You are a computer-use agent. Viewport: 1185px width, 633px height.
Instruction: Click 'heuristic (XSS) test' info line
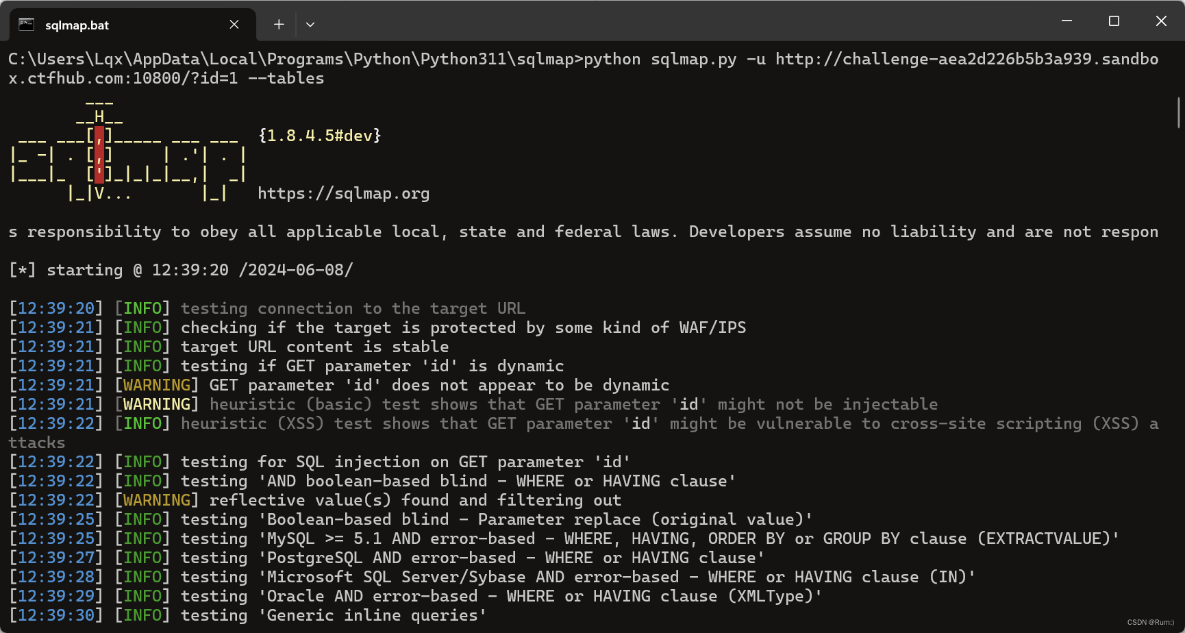click(583, 433)
